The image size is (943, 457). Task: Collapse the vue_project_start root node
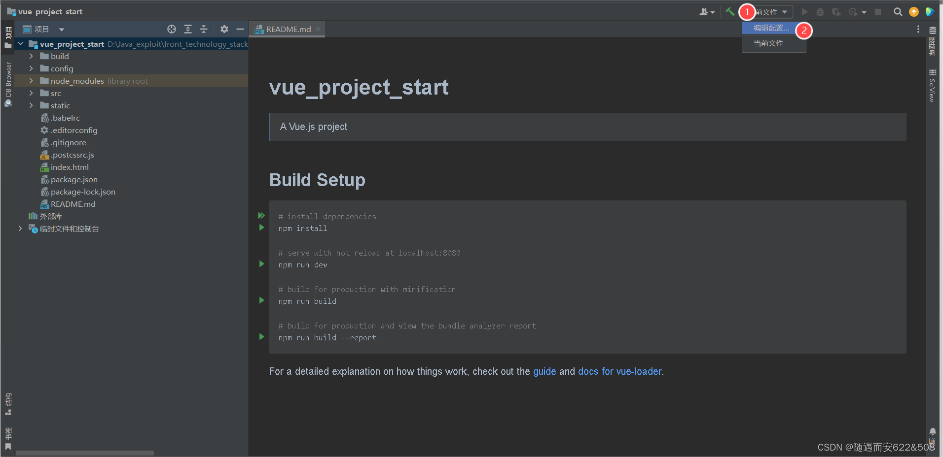coord(21,44)
